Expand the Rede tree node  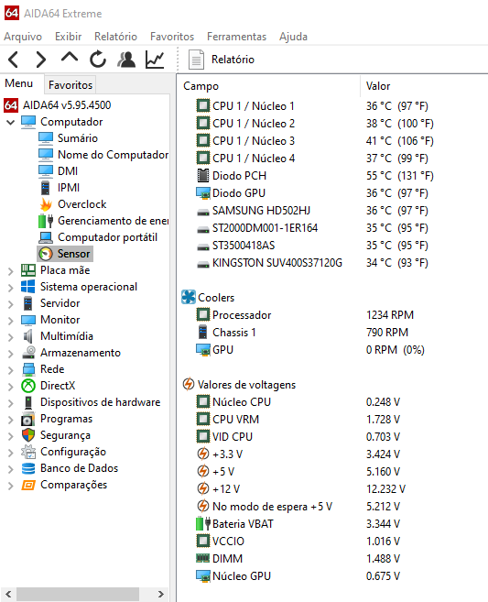point(10,370)
